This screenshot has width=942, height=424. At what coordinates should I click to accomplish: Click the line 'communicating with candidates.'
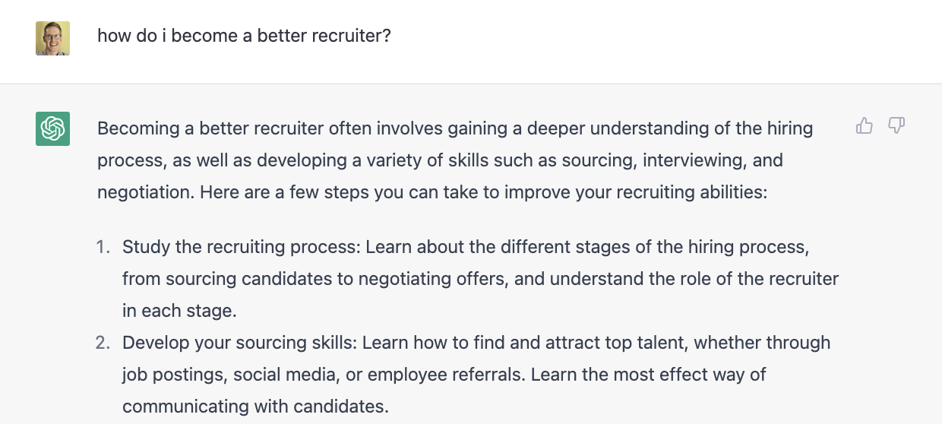pos(255,407)
